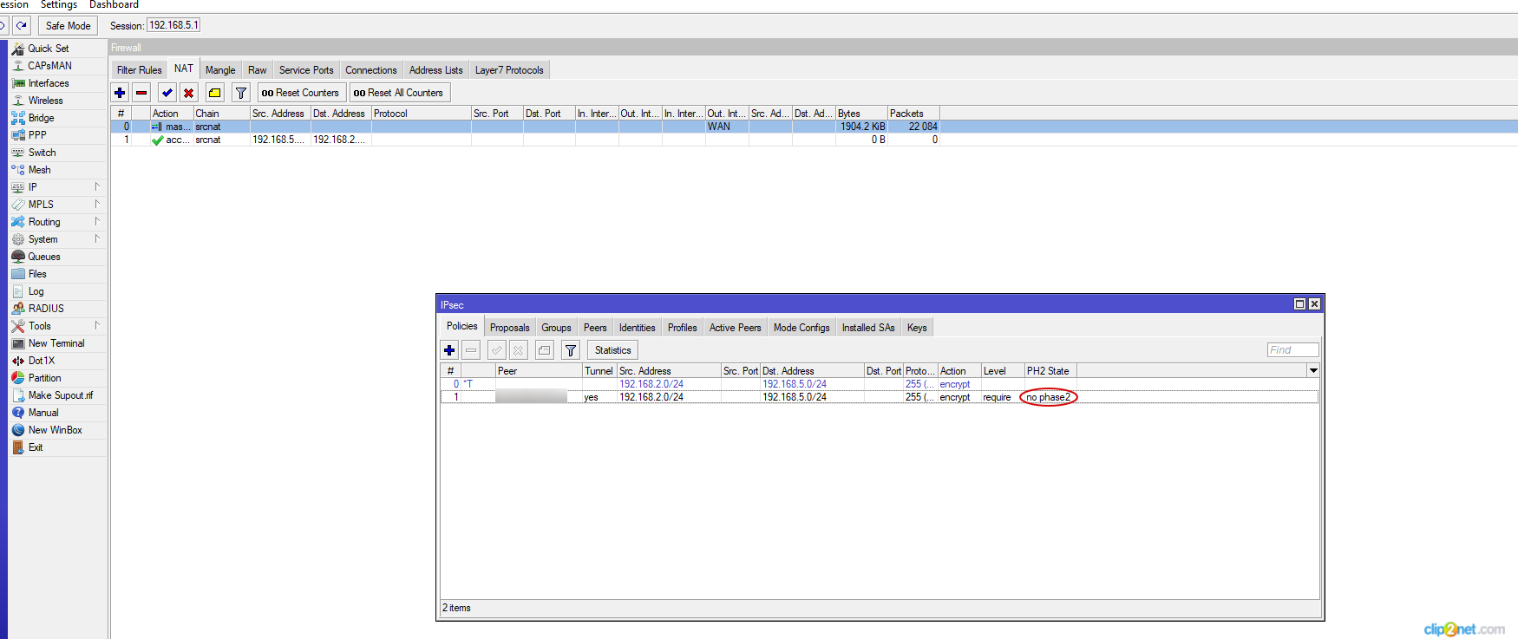Open Dashboard menu
Image resolution: width=1518 pixels, height=639 pixels.
[x=114, y=5]
